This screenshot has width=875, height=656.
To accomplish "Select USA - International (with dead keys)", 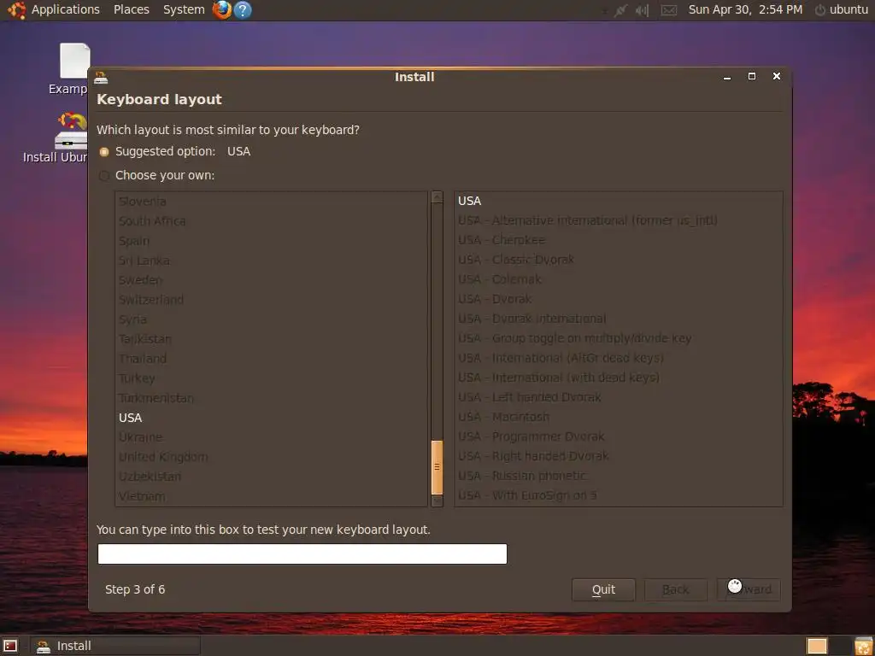I will 619,378.
